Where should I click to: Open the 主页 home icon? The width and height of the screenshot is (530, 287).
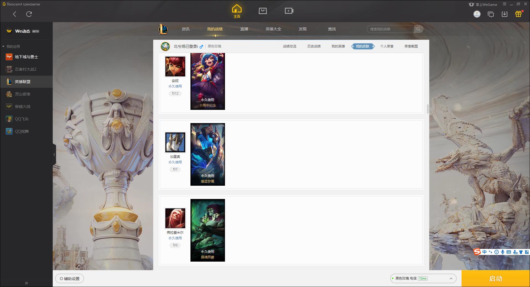pos(237,11)
